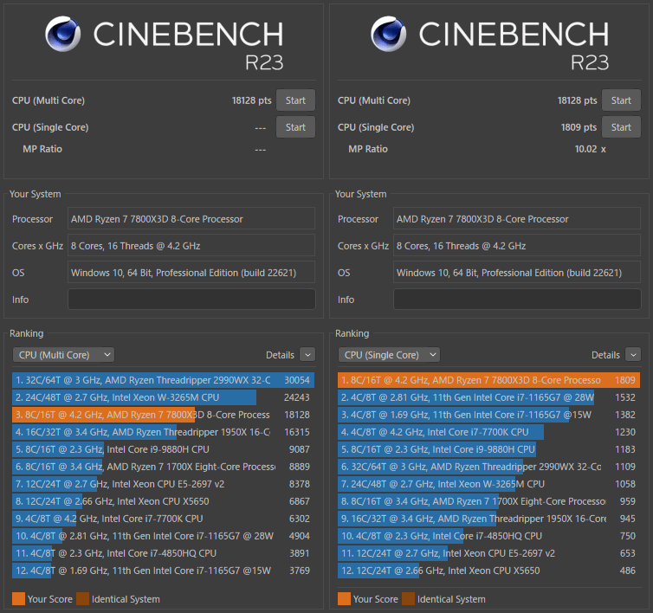This screenshot has height=613, width=653.
Task: Start Multi Core test in left Cinebench window
Action: pos(295,100)
